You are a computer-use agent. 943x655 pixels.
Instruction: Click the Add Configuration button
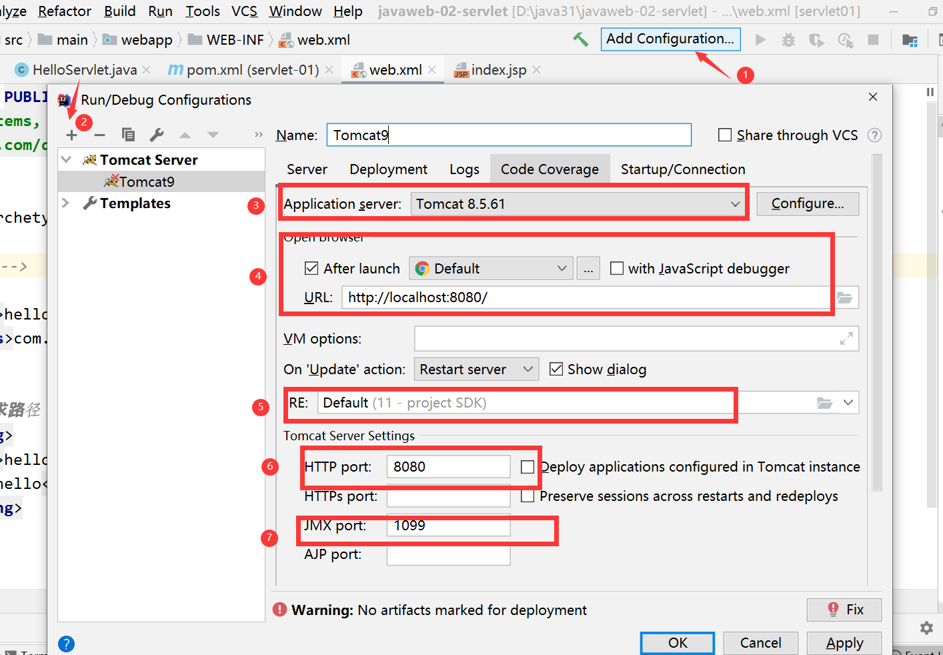pos(670,39)
